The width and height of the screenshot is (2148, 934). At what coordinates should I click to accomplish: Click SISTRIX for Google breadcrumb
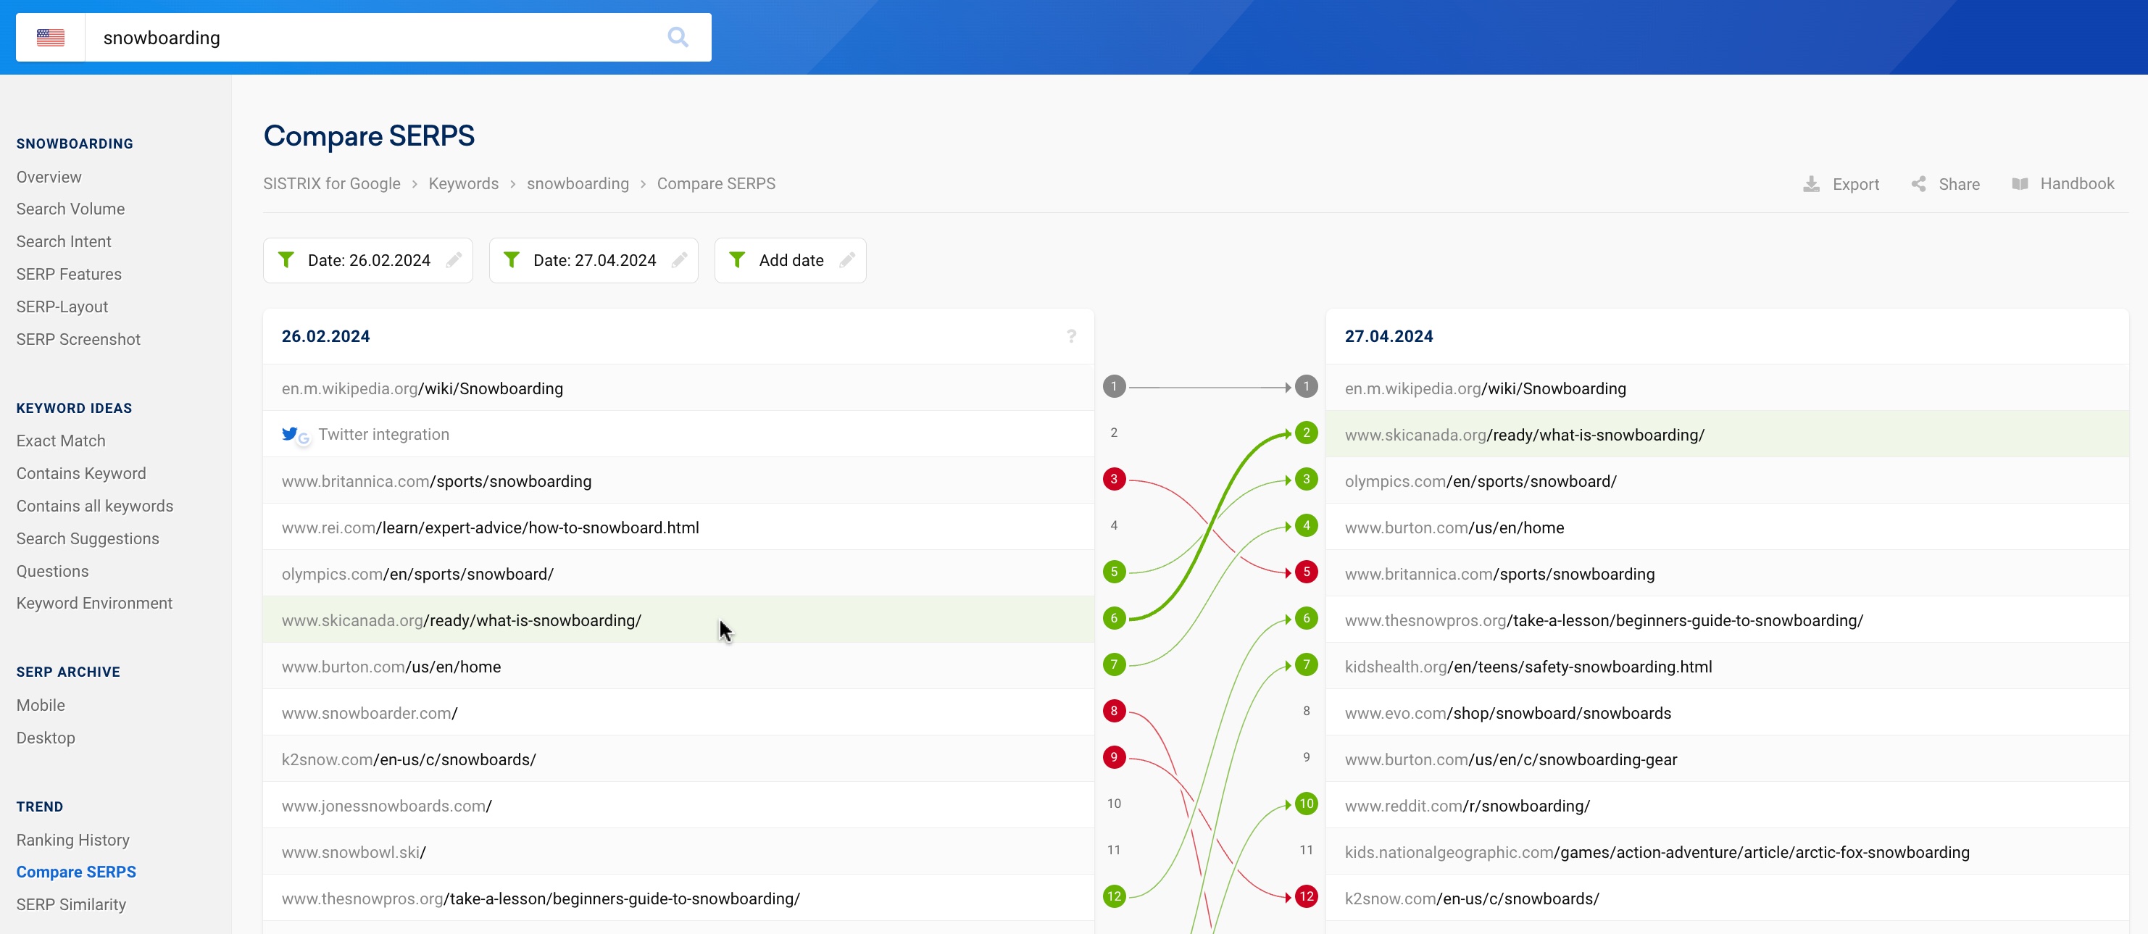coord(332,183)
